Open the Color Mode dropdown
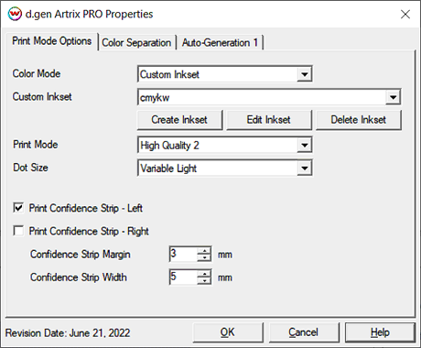421x348 pixels. click(305, 74)
